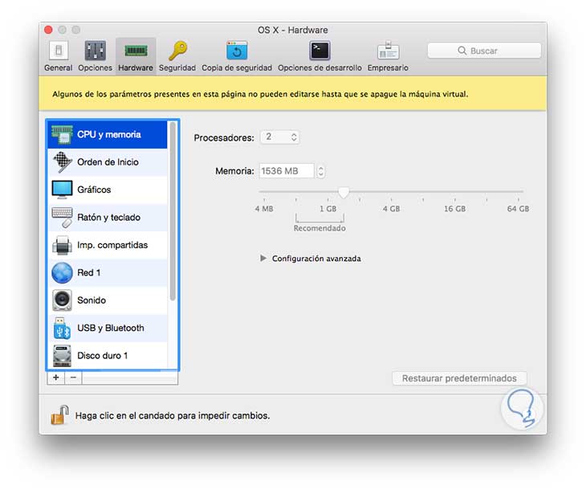Click the '16 GB' slider label
Screen dimensions: 586x490
pyautogui.click(x=455, y=209)
